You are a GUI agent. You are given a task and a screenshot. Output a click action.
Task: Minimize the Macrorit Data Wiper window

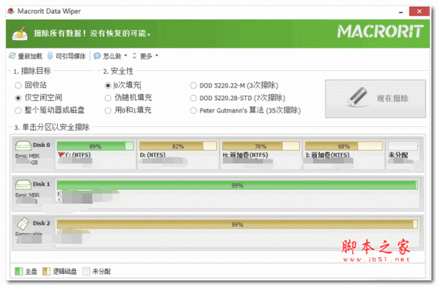[401, 12]
